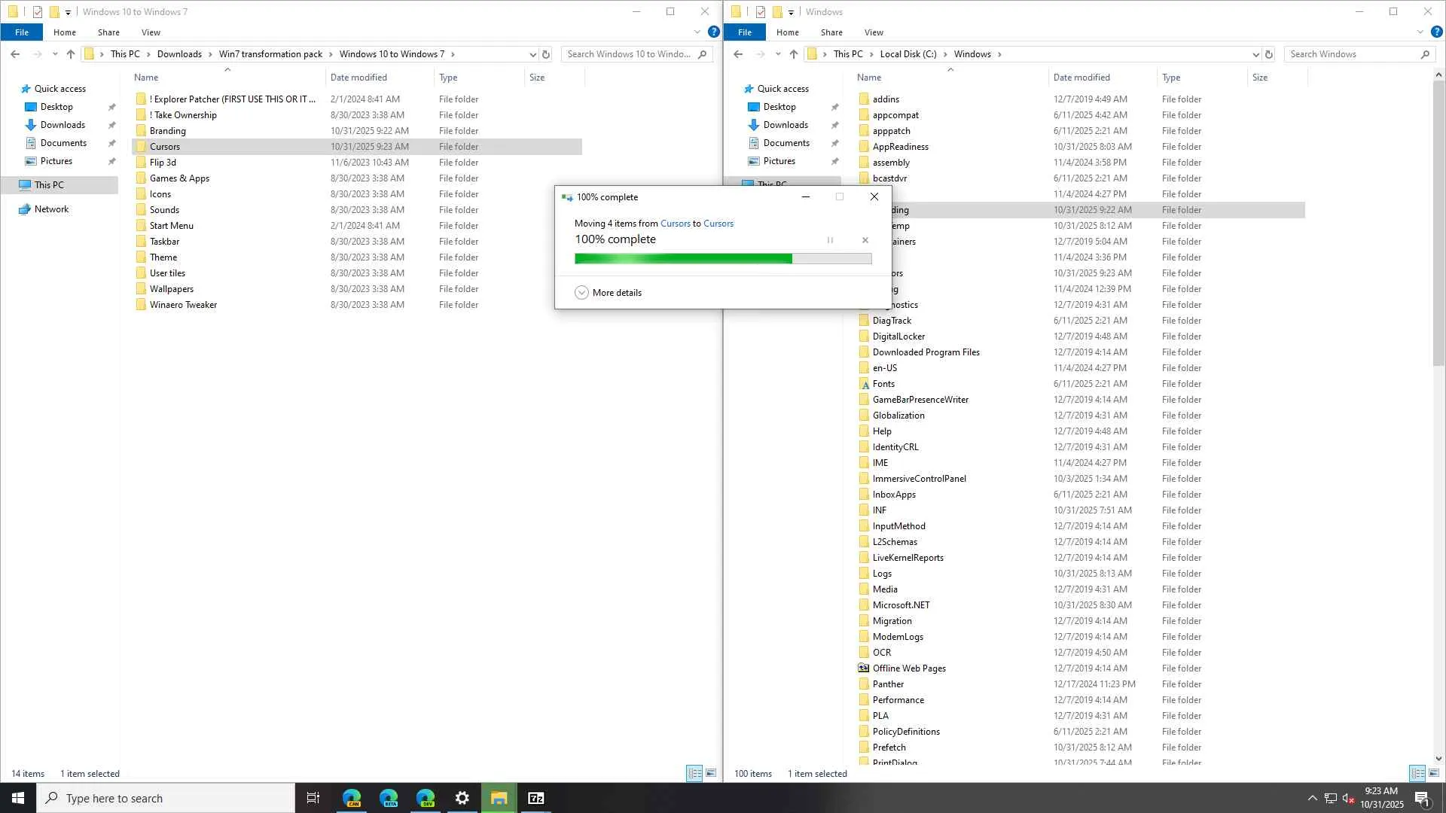Toggle the Properties checkmark icon in left title bar
The height and width of the screenshot is (813, 1446).
coord(38,12)
